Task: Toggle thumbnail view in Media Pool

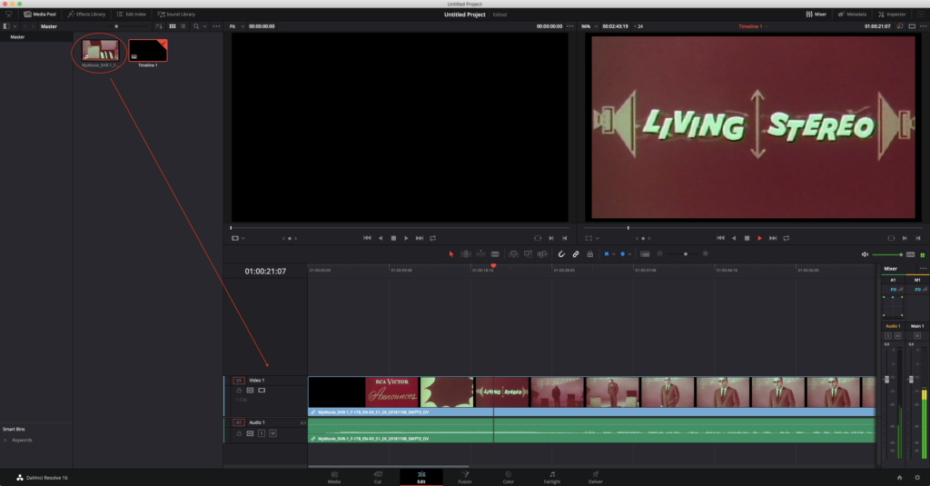Action: tap(172, 26)
